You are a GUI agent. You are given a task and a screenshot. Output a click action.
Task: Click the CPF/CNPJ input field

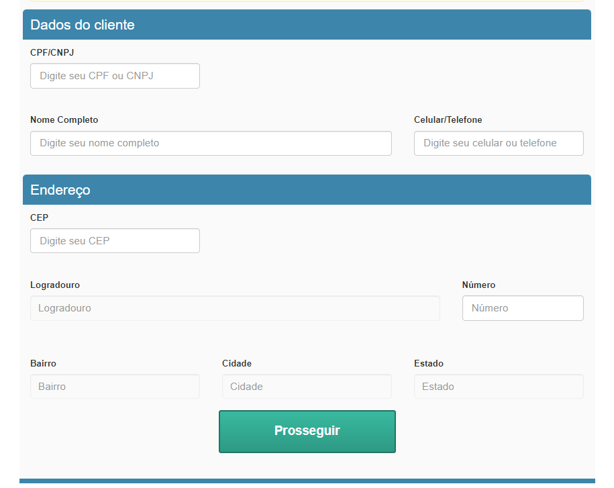coord(115,76)
